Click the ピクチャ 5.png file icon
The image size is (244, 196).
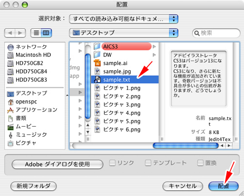pos(97,121)
